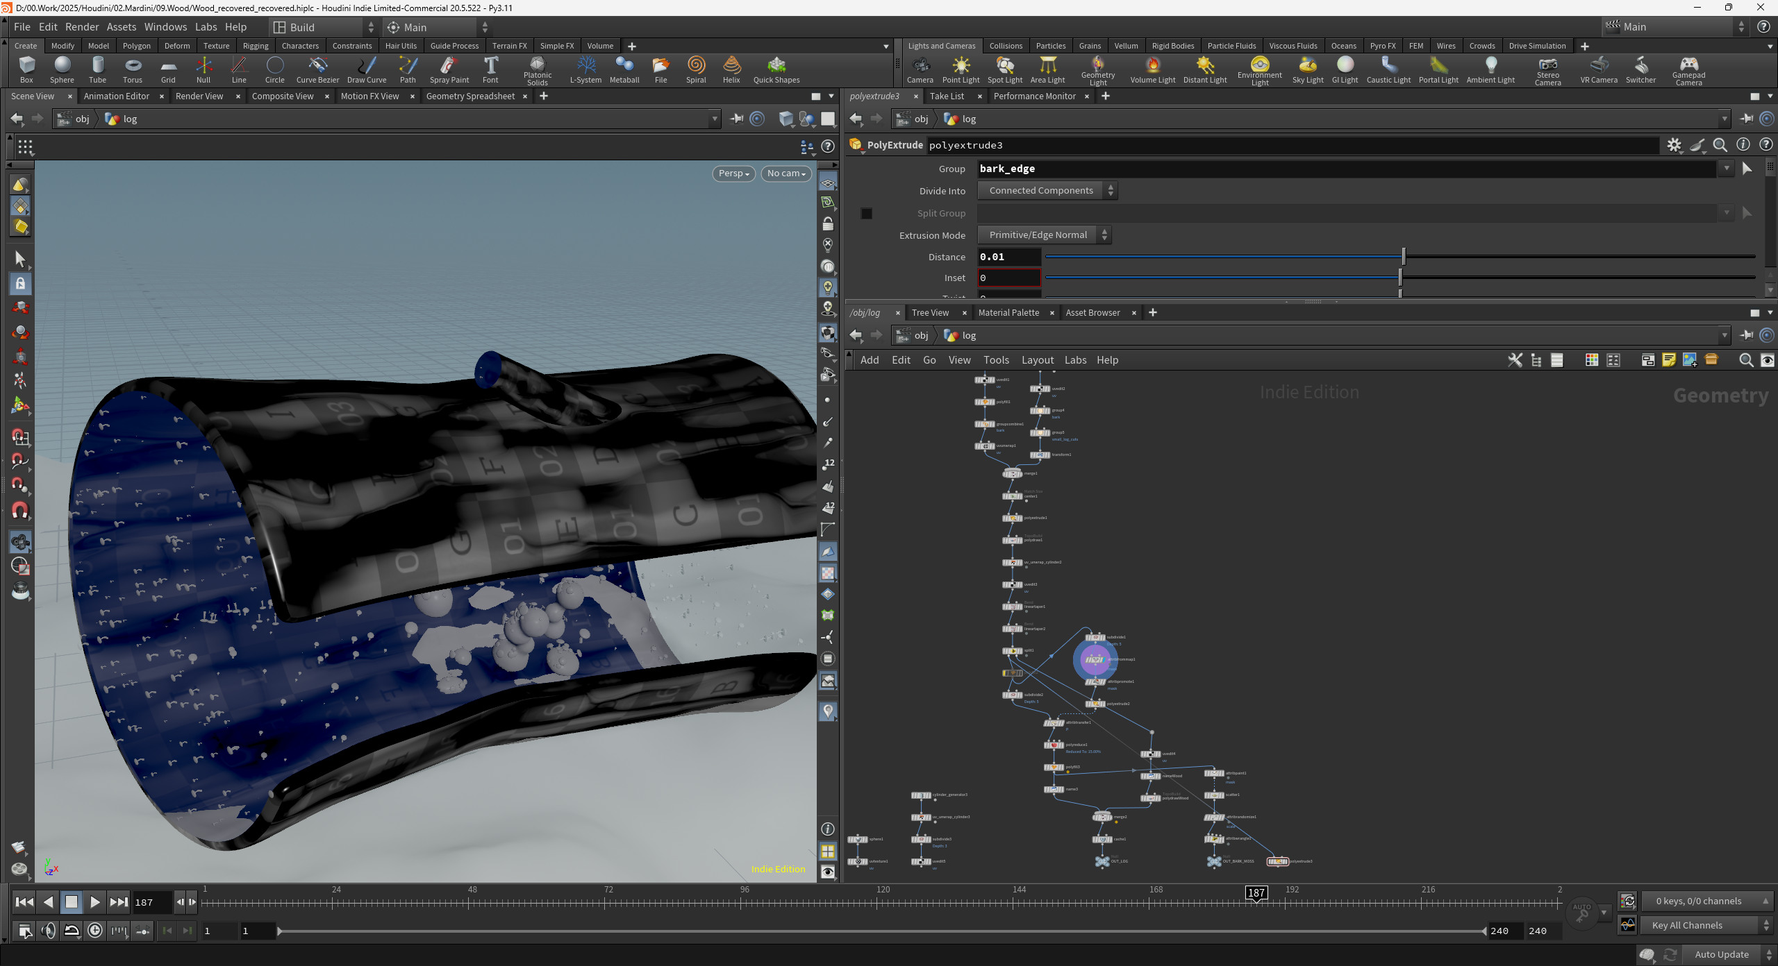Select the OUT_LOG node in network
1778x966 pixels.
(1102, 861)
